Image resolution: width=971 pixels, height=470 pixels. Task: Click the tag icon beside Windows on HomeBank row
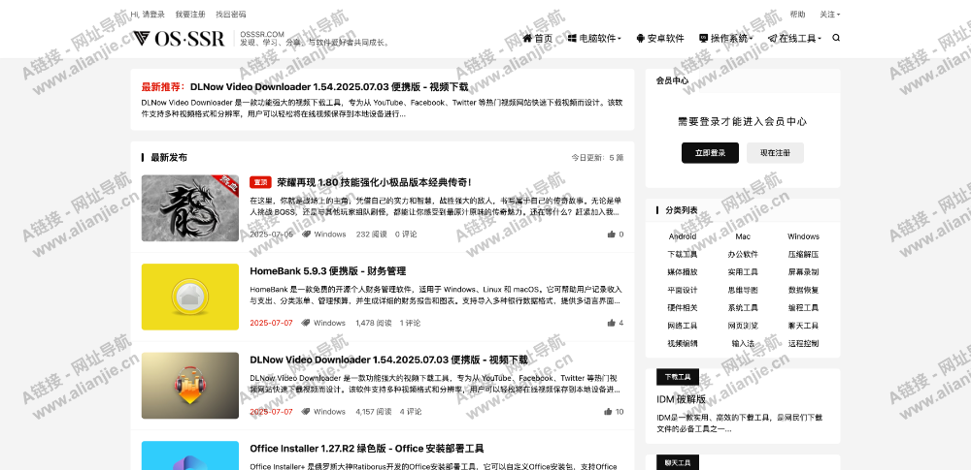point(305,323)
